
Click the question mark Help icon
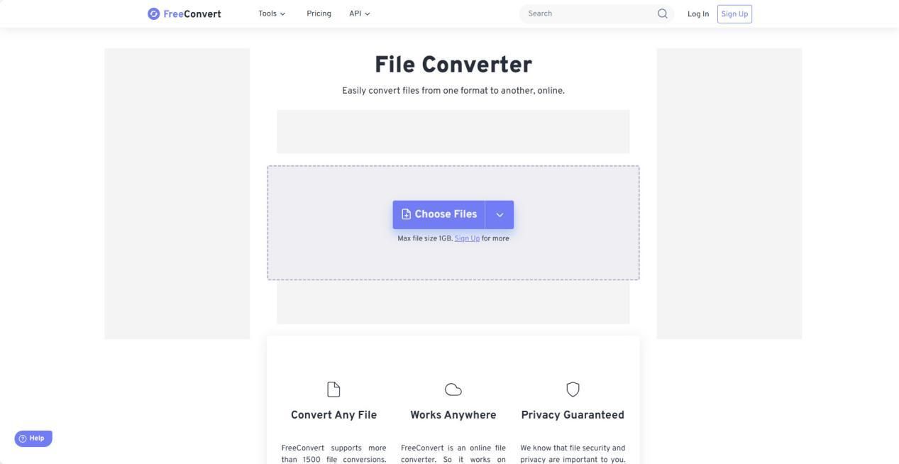tap(23, 438)
